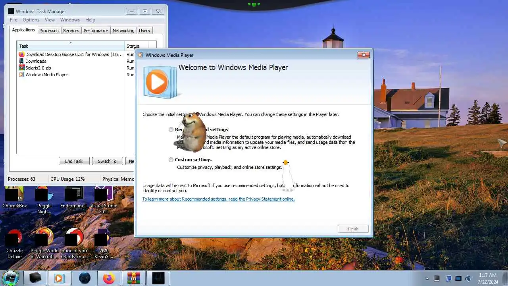Click the End Task button
The image size is (508, 286).
pos(74,161)
